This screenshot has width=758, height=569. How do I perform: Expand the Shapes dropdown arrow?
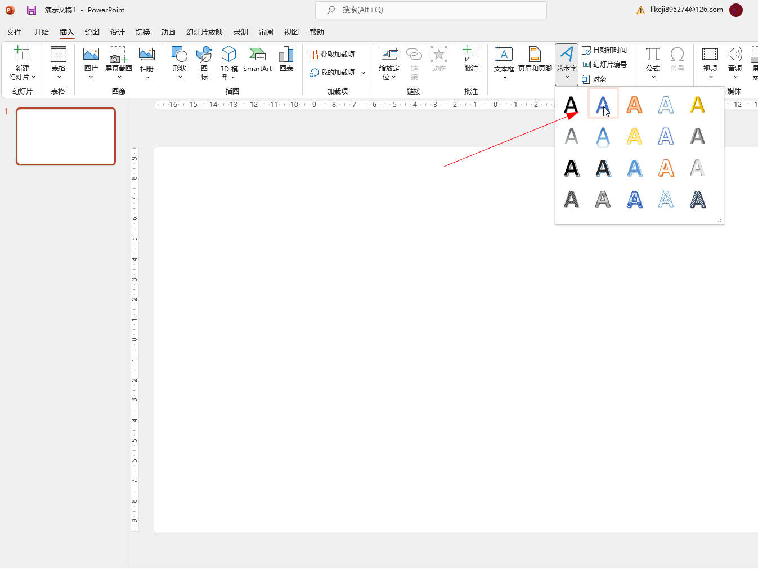point(180,77)
